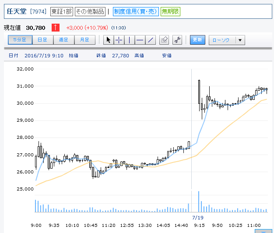Viewport: 274px width, 233px height.
Task: Click the 始値 label
Action: (x=74, y=56)
